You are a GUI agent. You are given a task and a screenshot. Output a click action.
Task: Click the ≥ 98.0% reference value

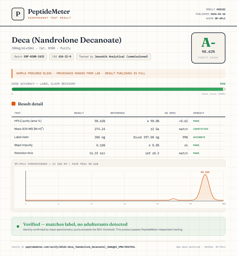coord(153,121)
